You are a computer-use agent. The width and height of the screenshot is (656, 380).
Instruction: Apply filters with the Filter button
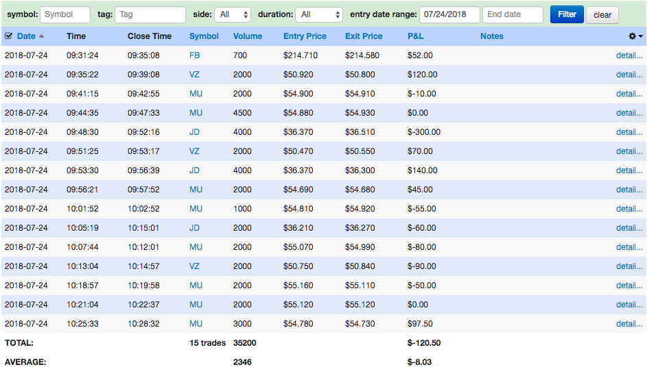click(567, 14)
